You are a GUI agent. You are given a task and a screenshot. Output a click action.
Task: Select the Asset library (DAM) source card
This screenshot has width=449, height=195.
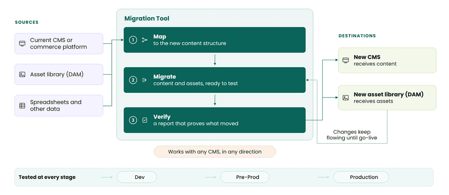[x=59, y=74]
